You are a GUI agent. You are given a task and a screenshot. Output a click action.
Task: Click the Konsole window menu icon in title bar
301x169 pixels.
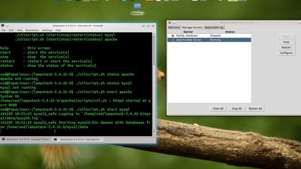tap(2, 25)
